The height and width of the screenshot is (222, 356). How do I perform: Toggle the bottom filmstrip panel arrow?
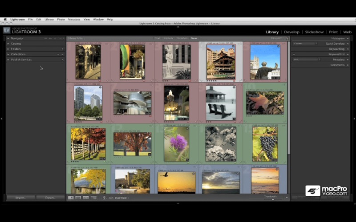click(178, 203)
